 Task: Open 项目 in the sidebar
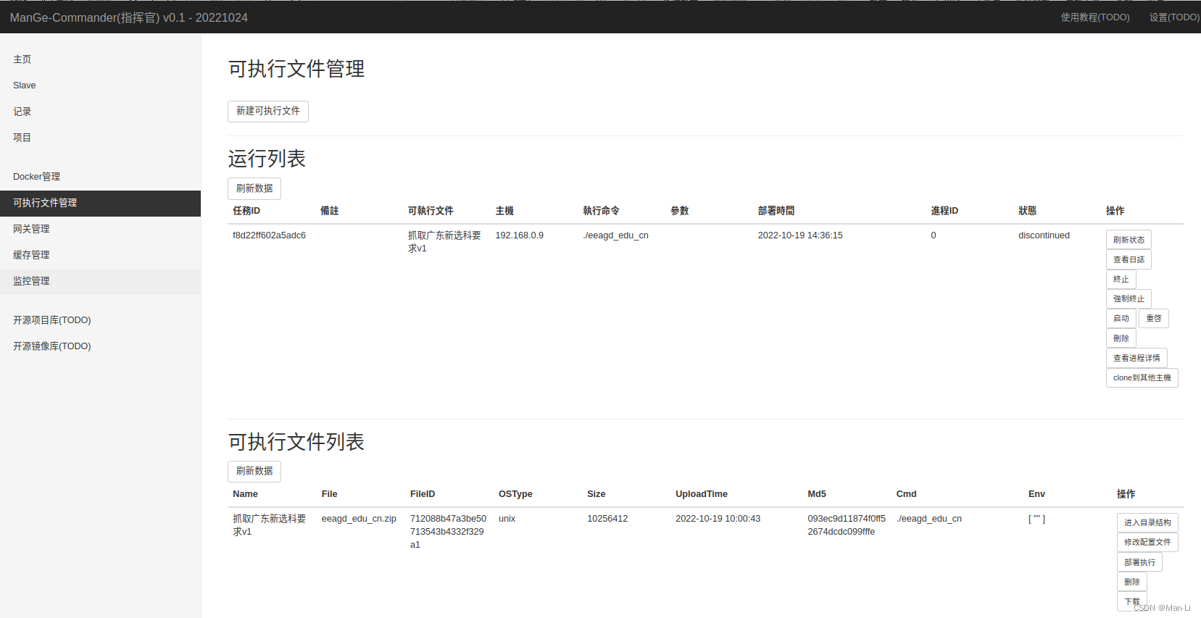point(100,138)
